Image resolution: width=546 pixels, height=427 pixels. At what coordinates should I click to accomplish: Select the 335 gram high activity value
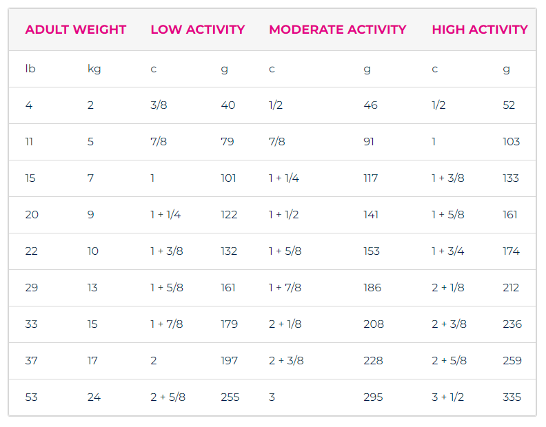(512, 397)
